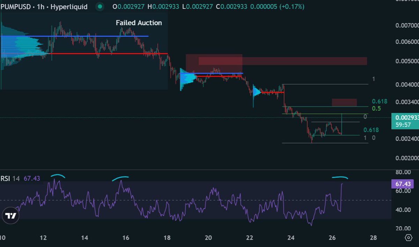Click the 0.003400 price axis label

coord(407,103)
